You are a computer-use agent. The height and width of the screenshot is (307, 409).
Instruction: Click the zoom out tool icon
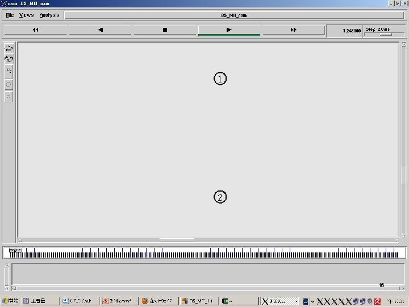pyautogui.click(x=9, y=59)
